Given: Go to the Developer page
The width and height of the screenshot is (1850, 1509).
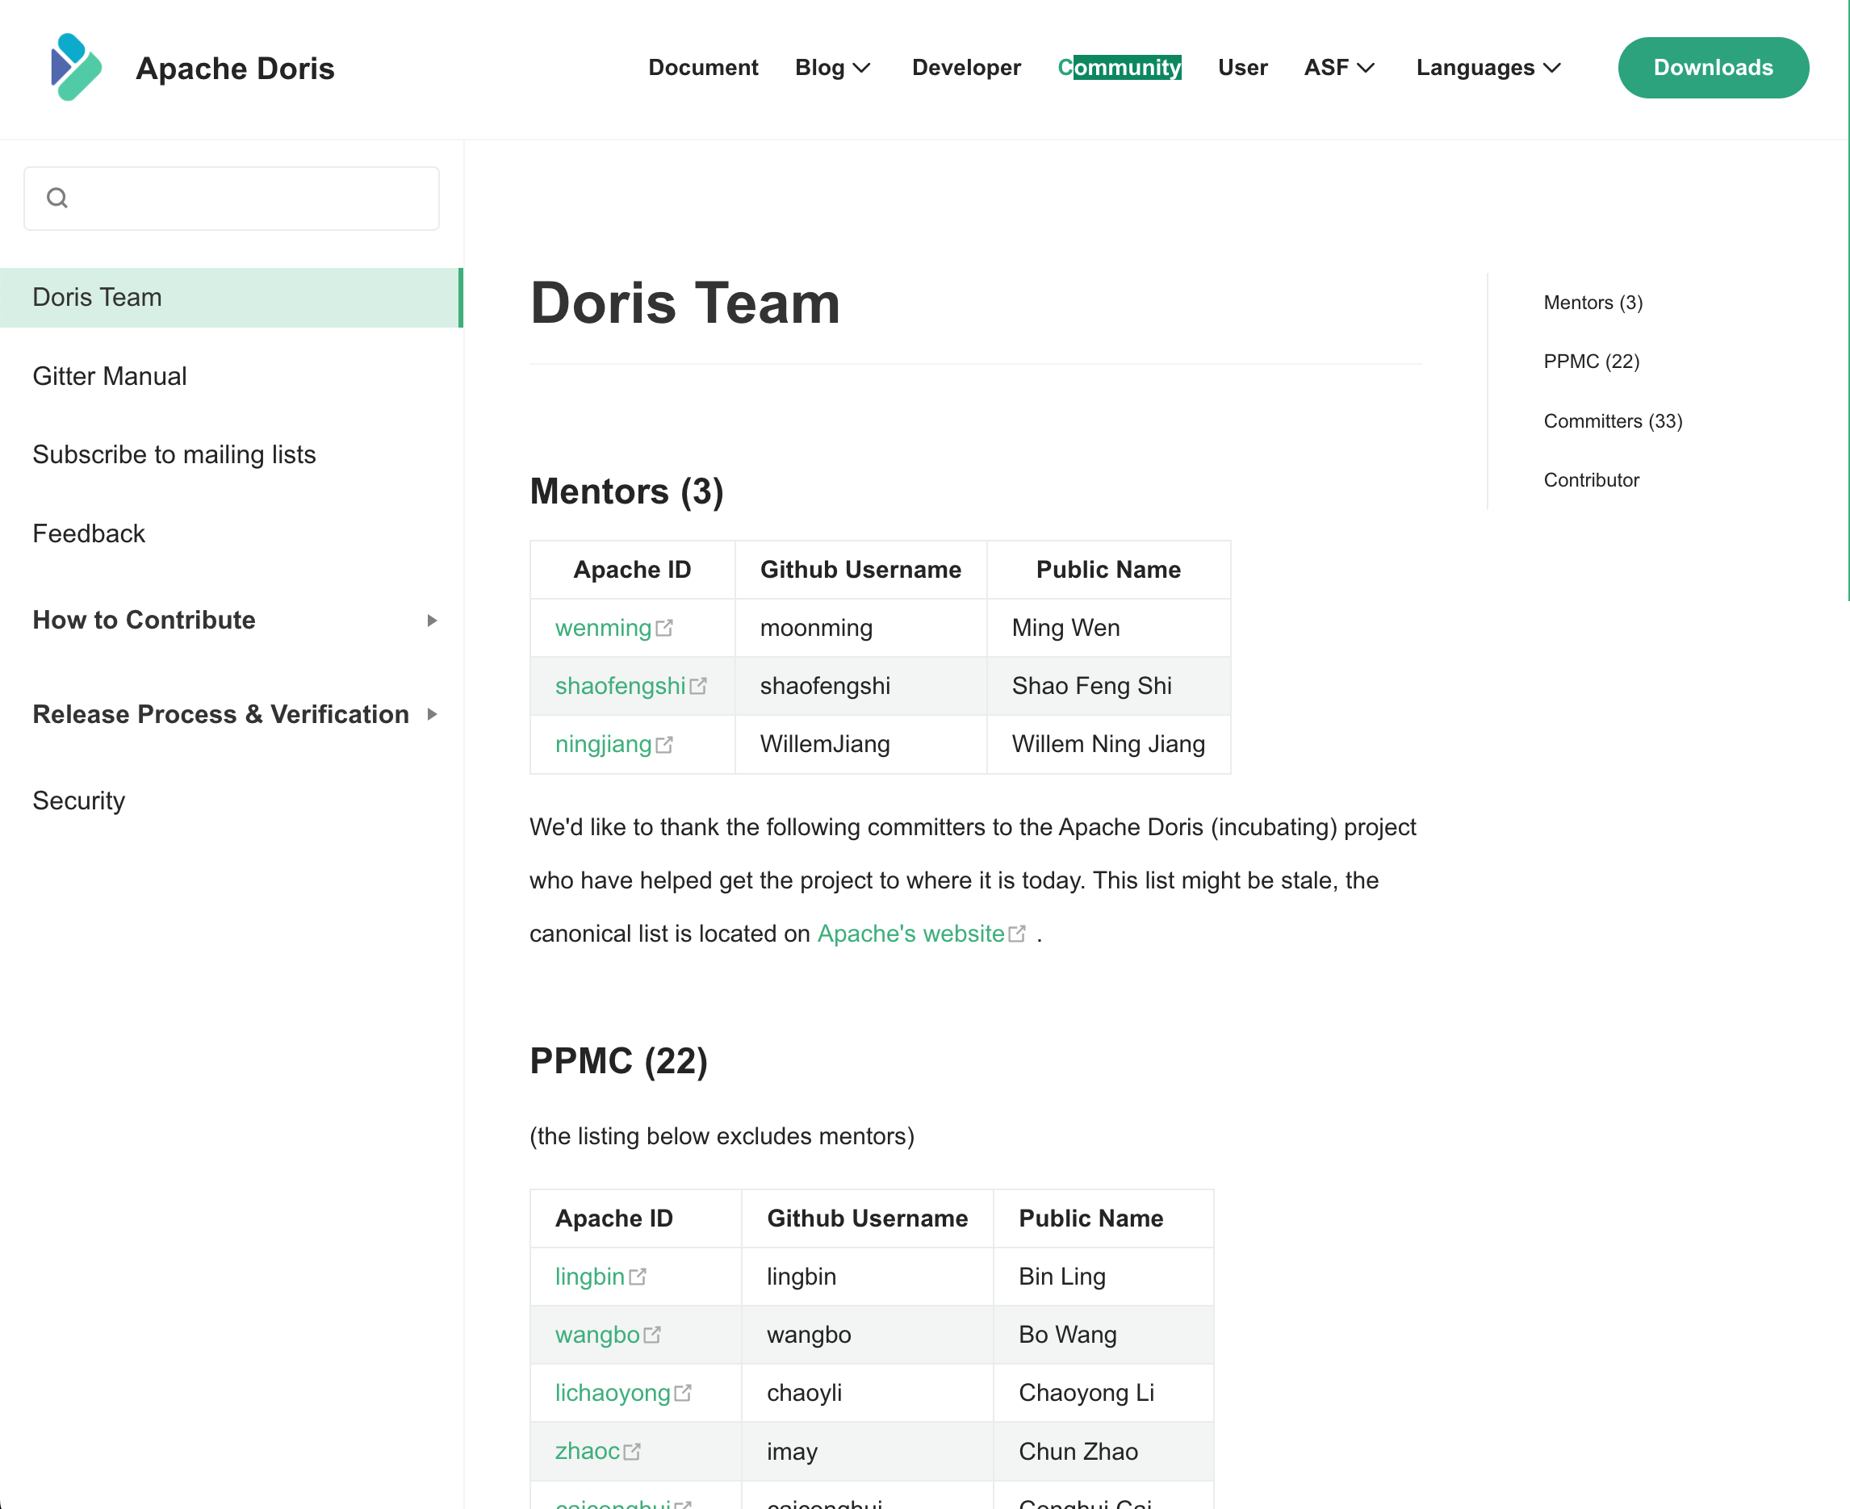Looking at the screenshot, I should click(967, 67).
